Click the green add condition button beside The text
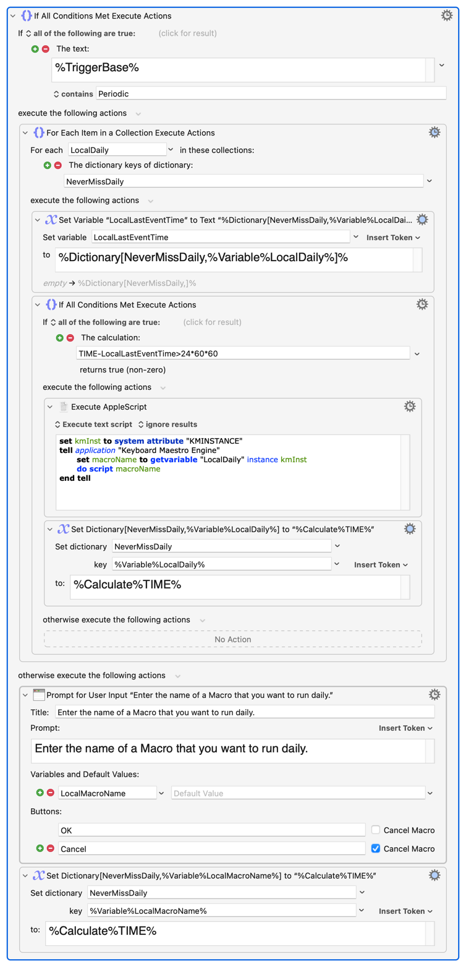Viewport: 466px width, 969px height. coord(35,48)
